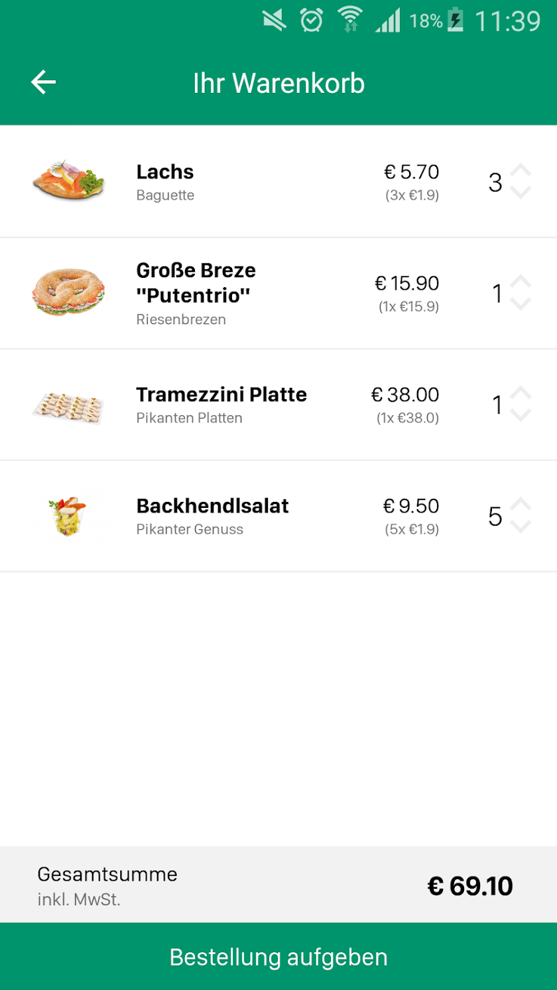Select the Backhendlsalat item title
This screenshot has width=557, height=990.
pyautogui.click(x=213, y=506)
